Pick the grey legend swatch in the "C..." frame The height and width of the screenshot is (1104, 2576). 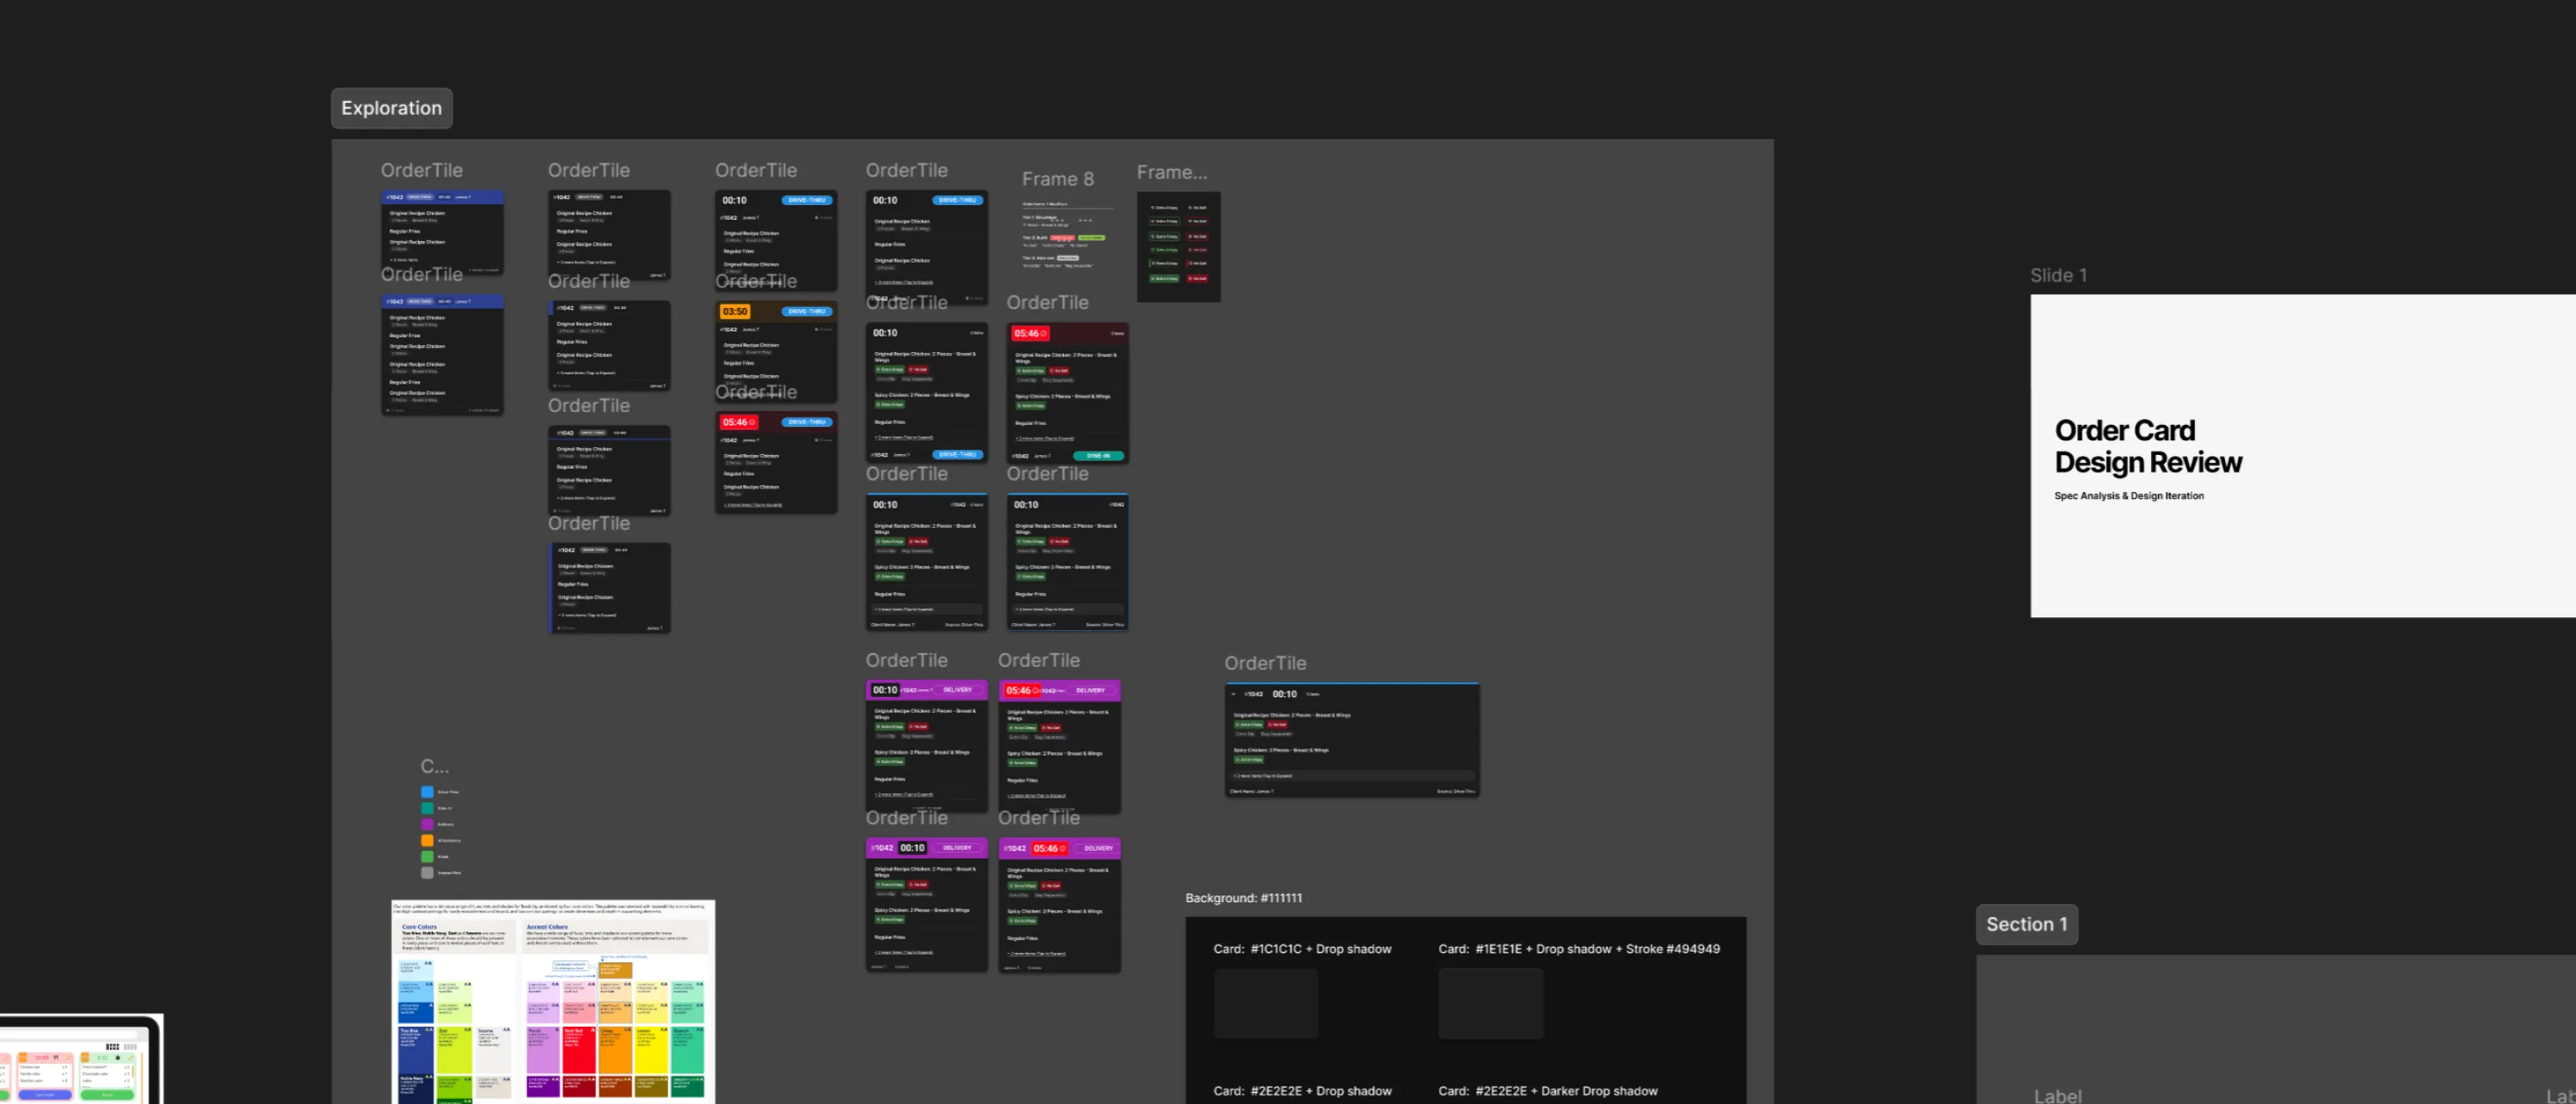point(427,872)
